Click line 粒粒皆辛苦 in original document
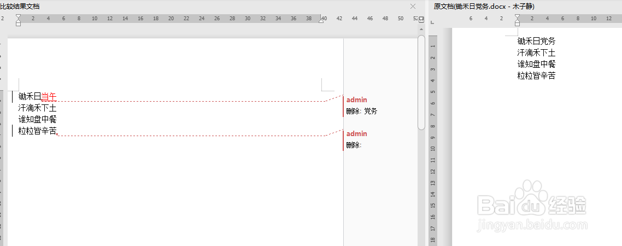 (536, 75)
